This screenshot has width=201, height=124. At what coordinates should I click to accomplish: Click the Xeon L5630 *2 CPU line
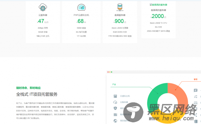(x=158, y=23)
